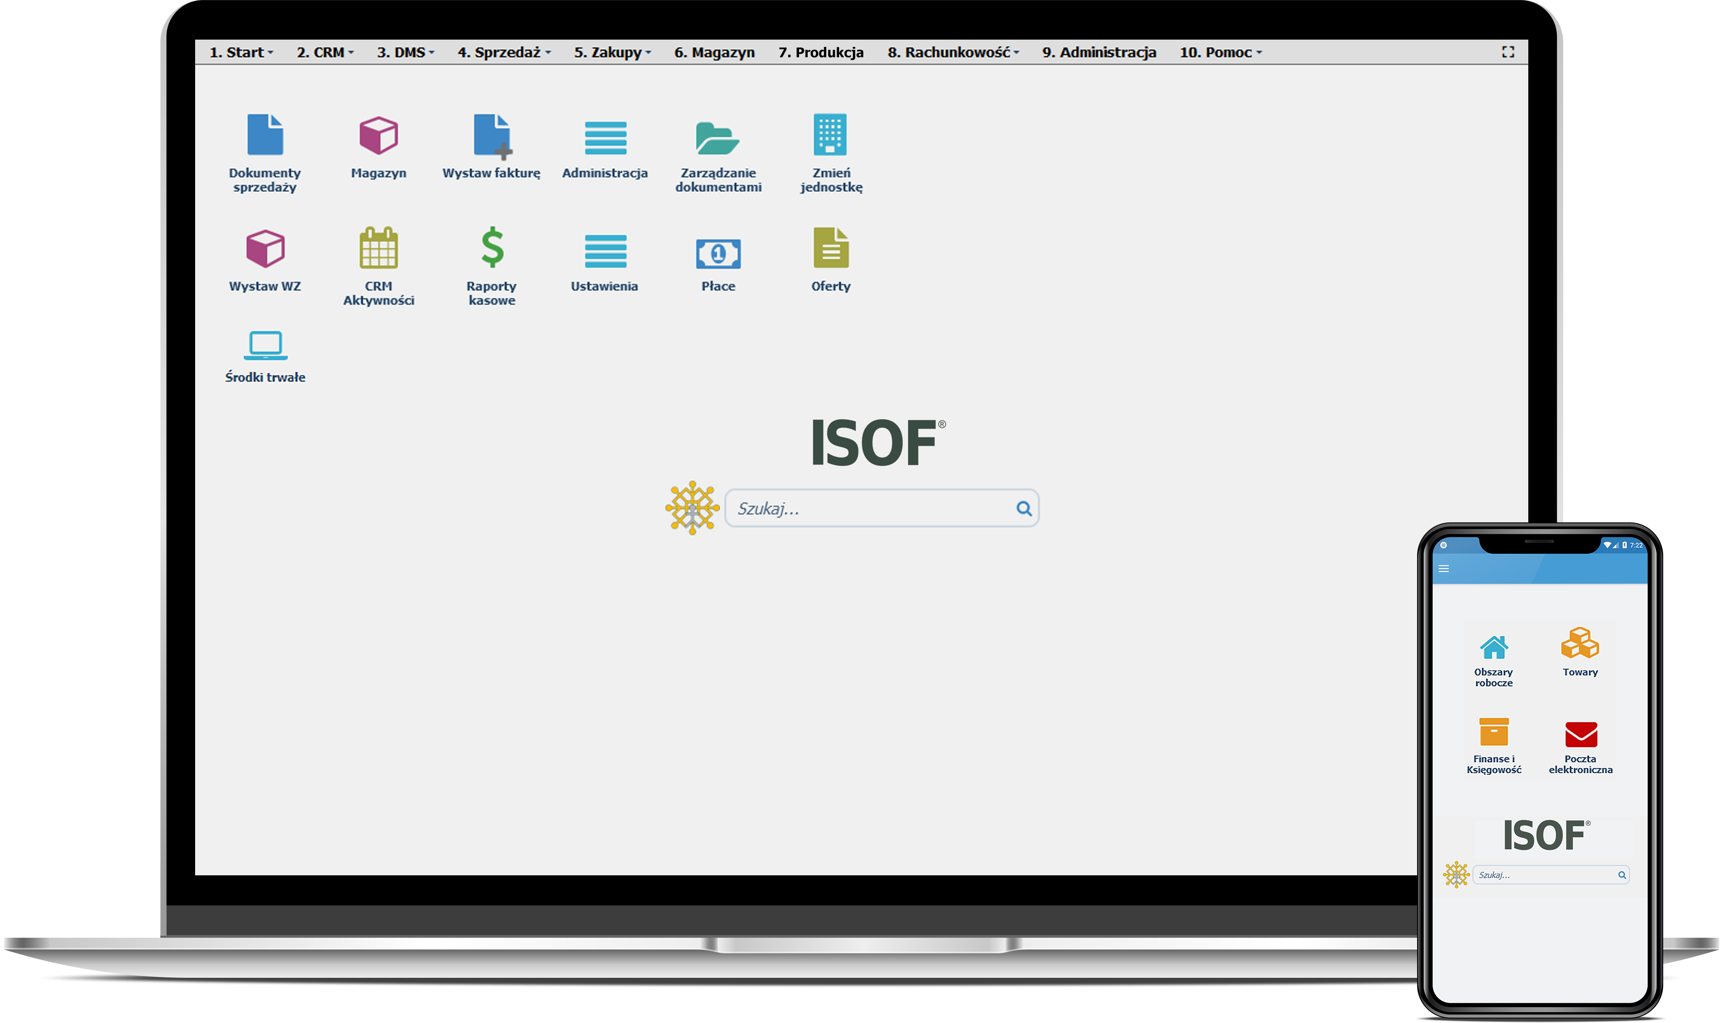1723x1023 pixels.
Task: Open 7. Produkcja menu item
Action: point(821,53)
